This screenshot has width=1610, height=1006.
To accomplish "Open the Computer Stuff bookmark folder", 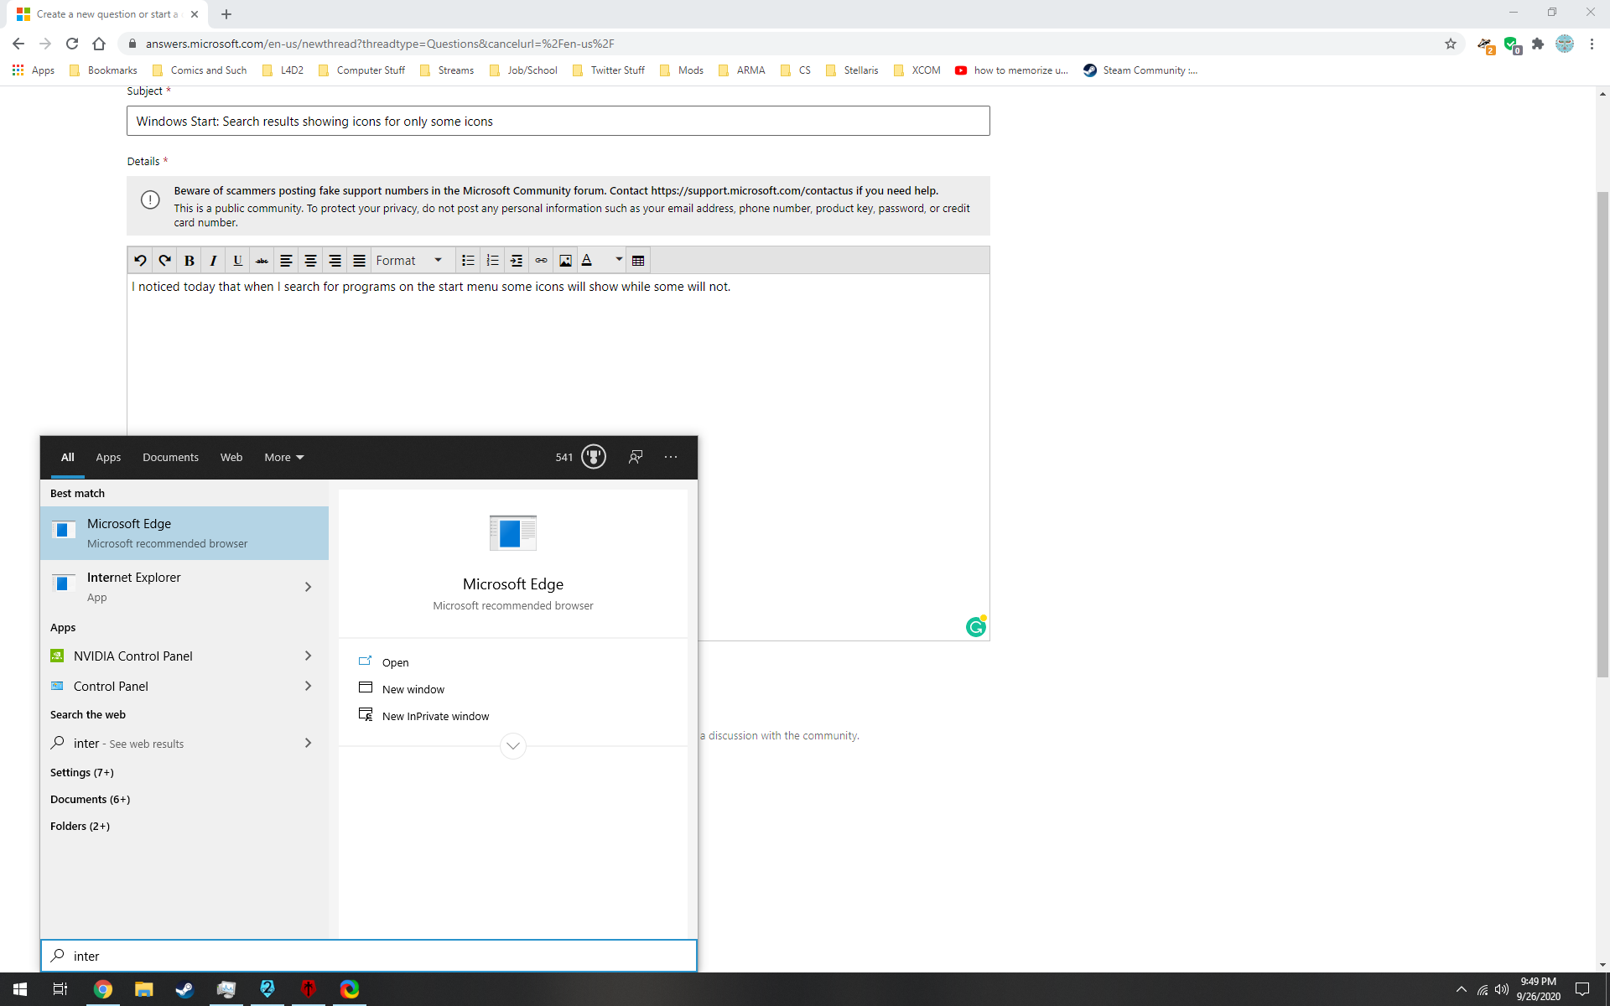I will [x=362, y=70].
